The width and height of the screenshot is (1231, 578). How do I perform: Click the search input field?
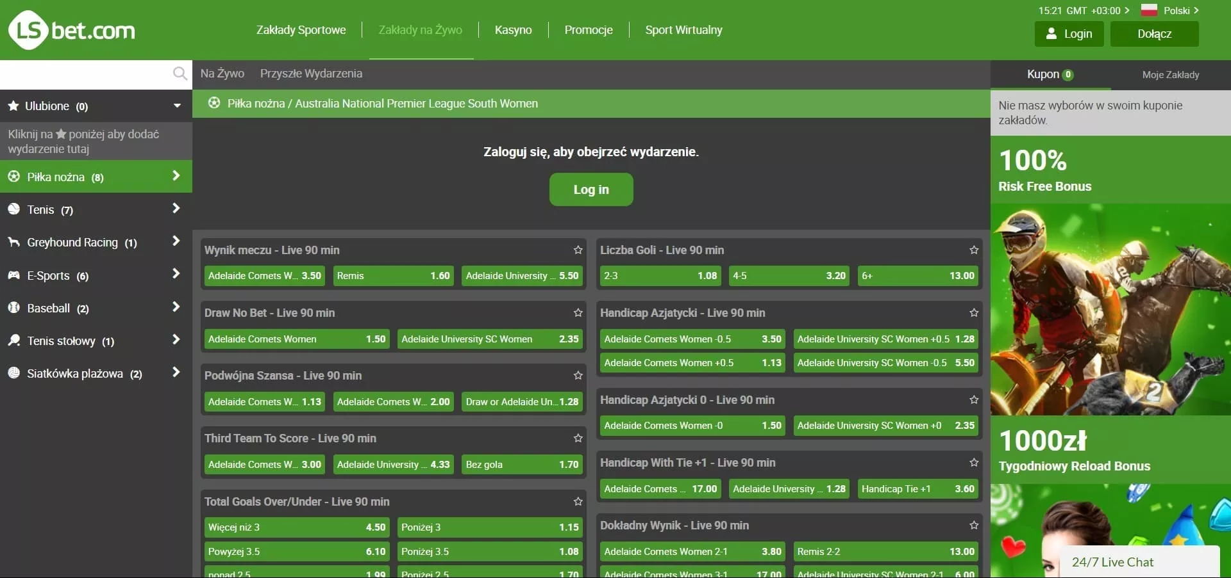coord(85,74)
